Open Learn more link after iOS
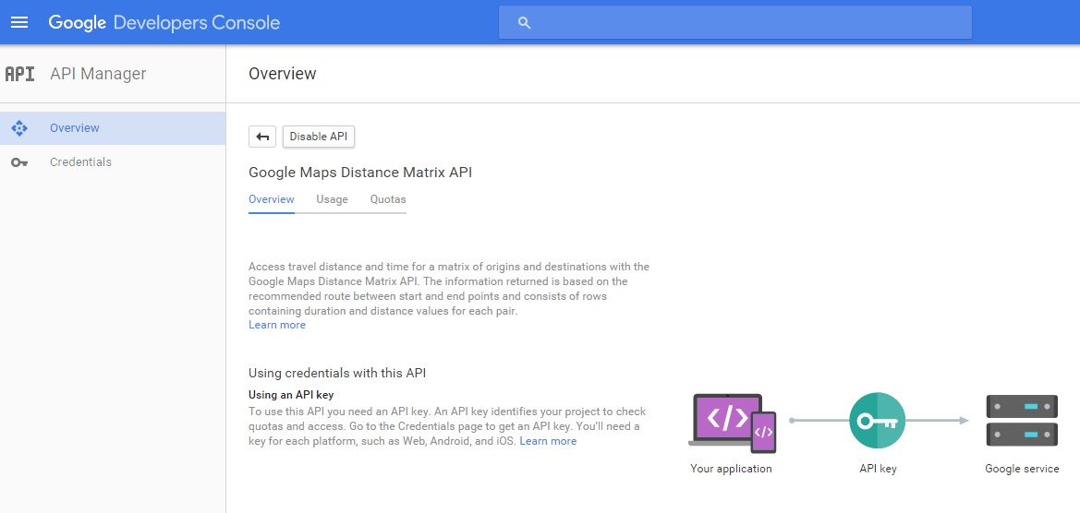 pos(548,441)
